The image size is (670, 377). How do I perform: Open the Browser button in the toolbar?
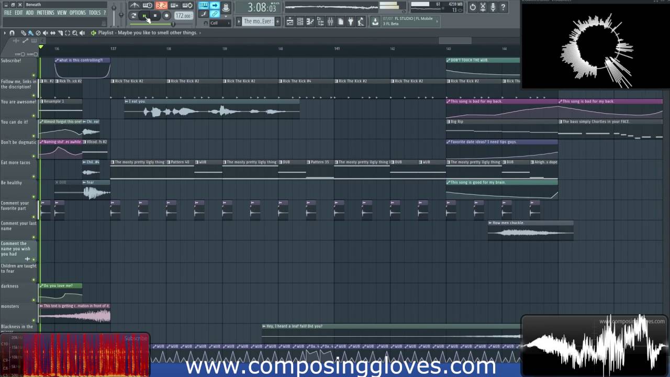coord(320,21)
